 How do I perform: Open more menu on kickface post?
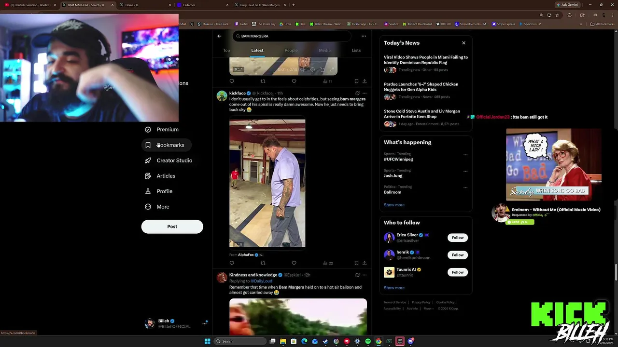tap(365, 93)
